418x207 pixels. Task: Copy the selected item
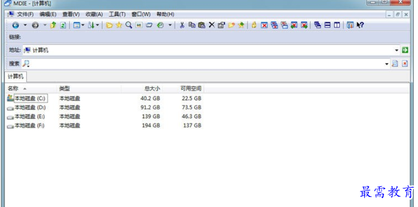(x=192, y=25)
